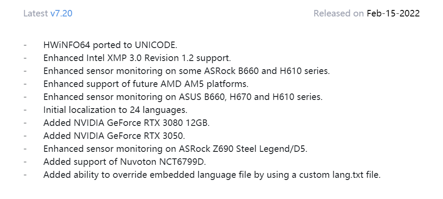Click the "Latest" label text
The height and width of the screenshot is (199, 443).
[36, 13]
